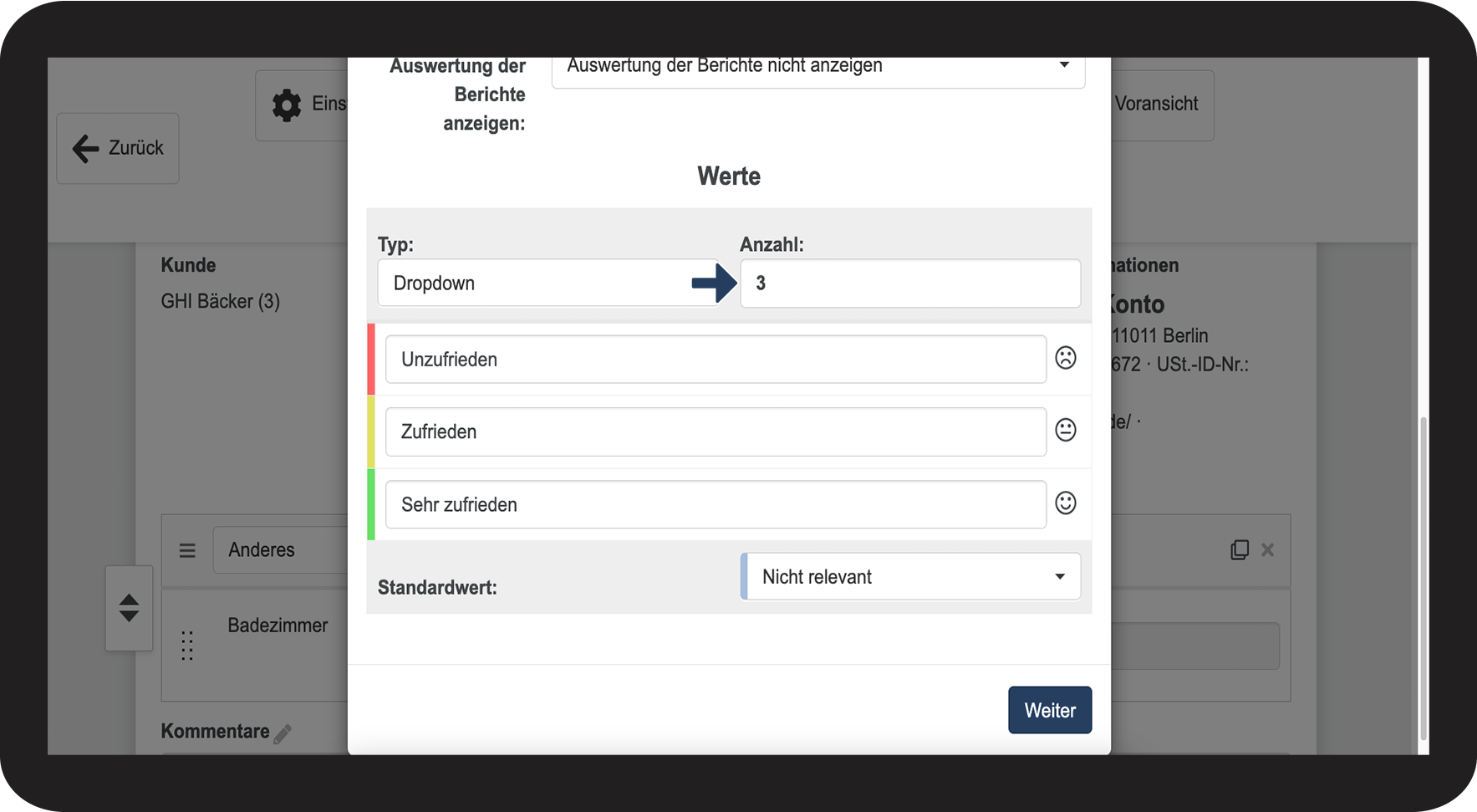Screen dimensions: 1477x812
Task: Click the red color bar for Unzufrieden
Action: (x=371, y=360)
